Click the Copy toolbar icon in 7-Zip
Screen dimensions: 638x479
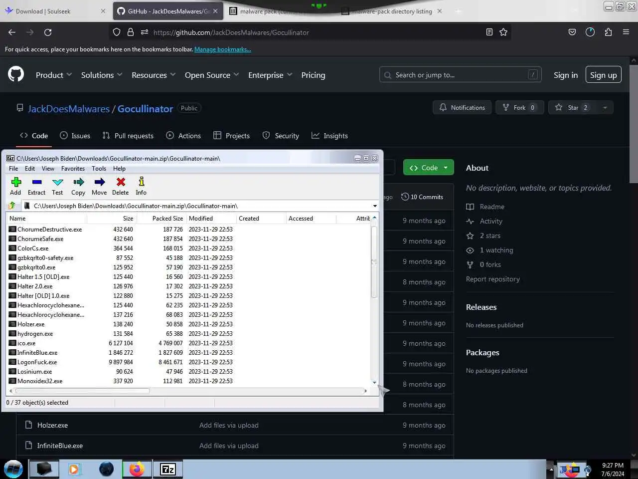(x=78, y=182)
